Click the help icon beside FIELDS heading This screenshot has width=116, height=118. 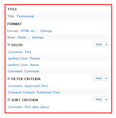[x=9, y=45]
